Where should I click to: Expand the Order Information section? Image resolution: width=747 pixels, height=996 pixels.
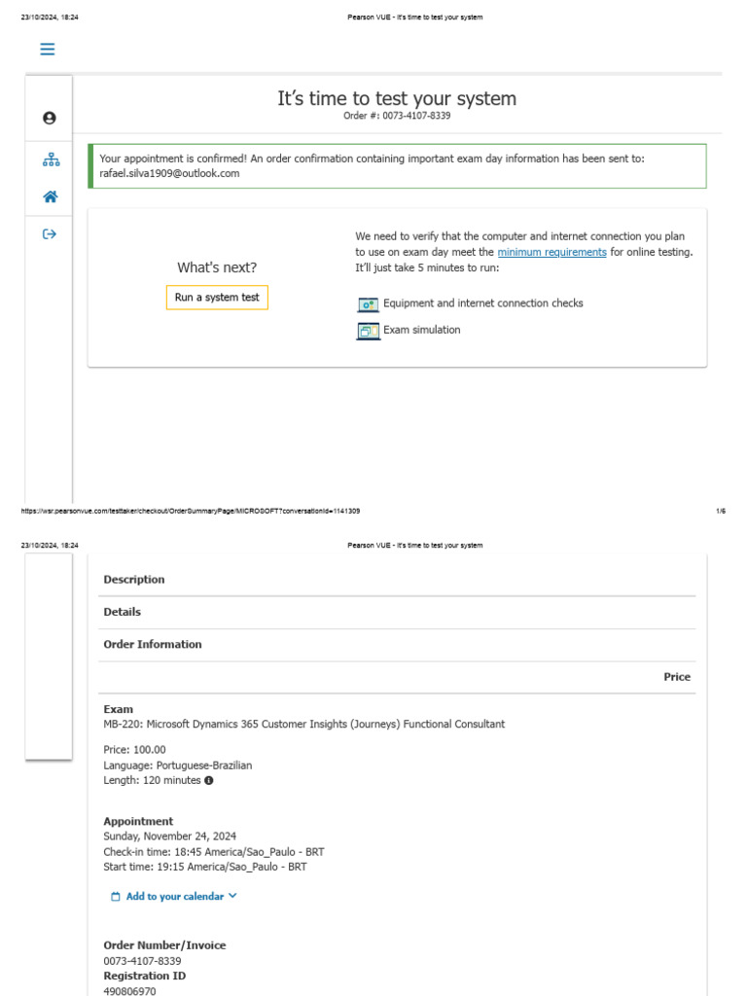point(153,644)
